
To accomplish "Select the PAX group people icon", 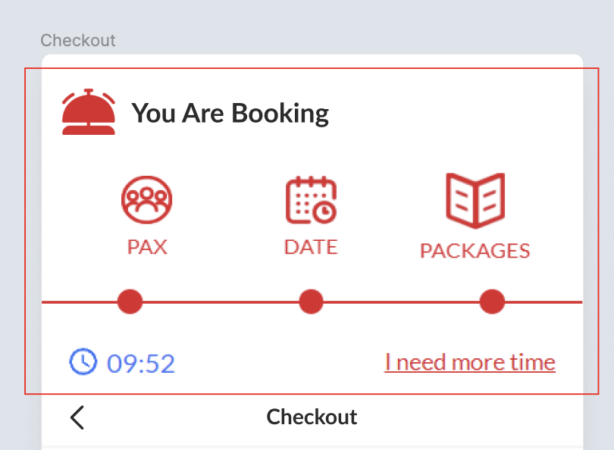I will (x=146, y=200).
